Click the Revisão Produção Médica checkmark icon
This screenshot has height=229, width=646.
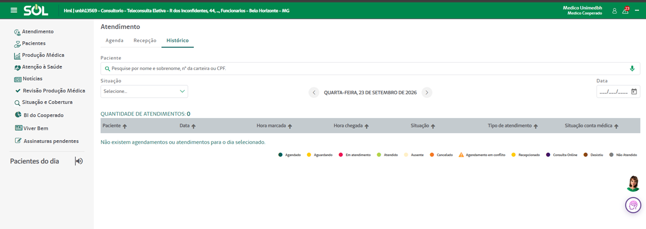click(18, 91)
